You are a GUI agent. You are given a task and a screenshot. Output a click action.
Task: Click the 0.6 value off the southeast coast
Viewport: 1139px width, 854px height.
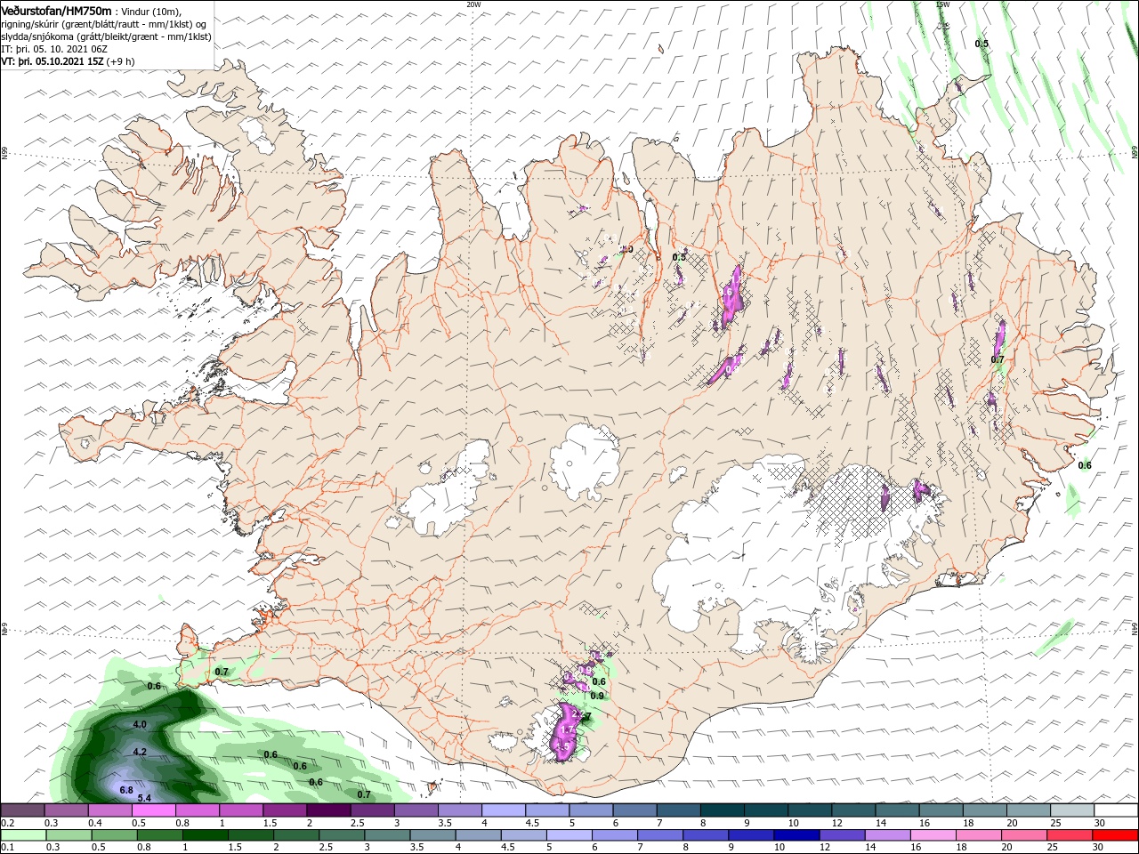click(1085, 465)
